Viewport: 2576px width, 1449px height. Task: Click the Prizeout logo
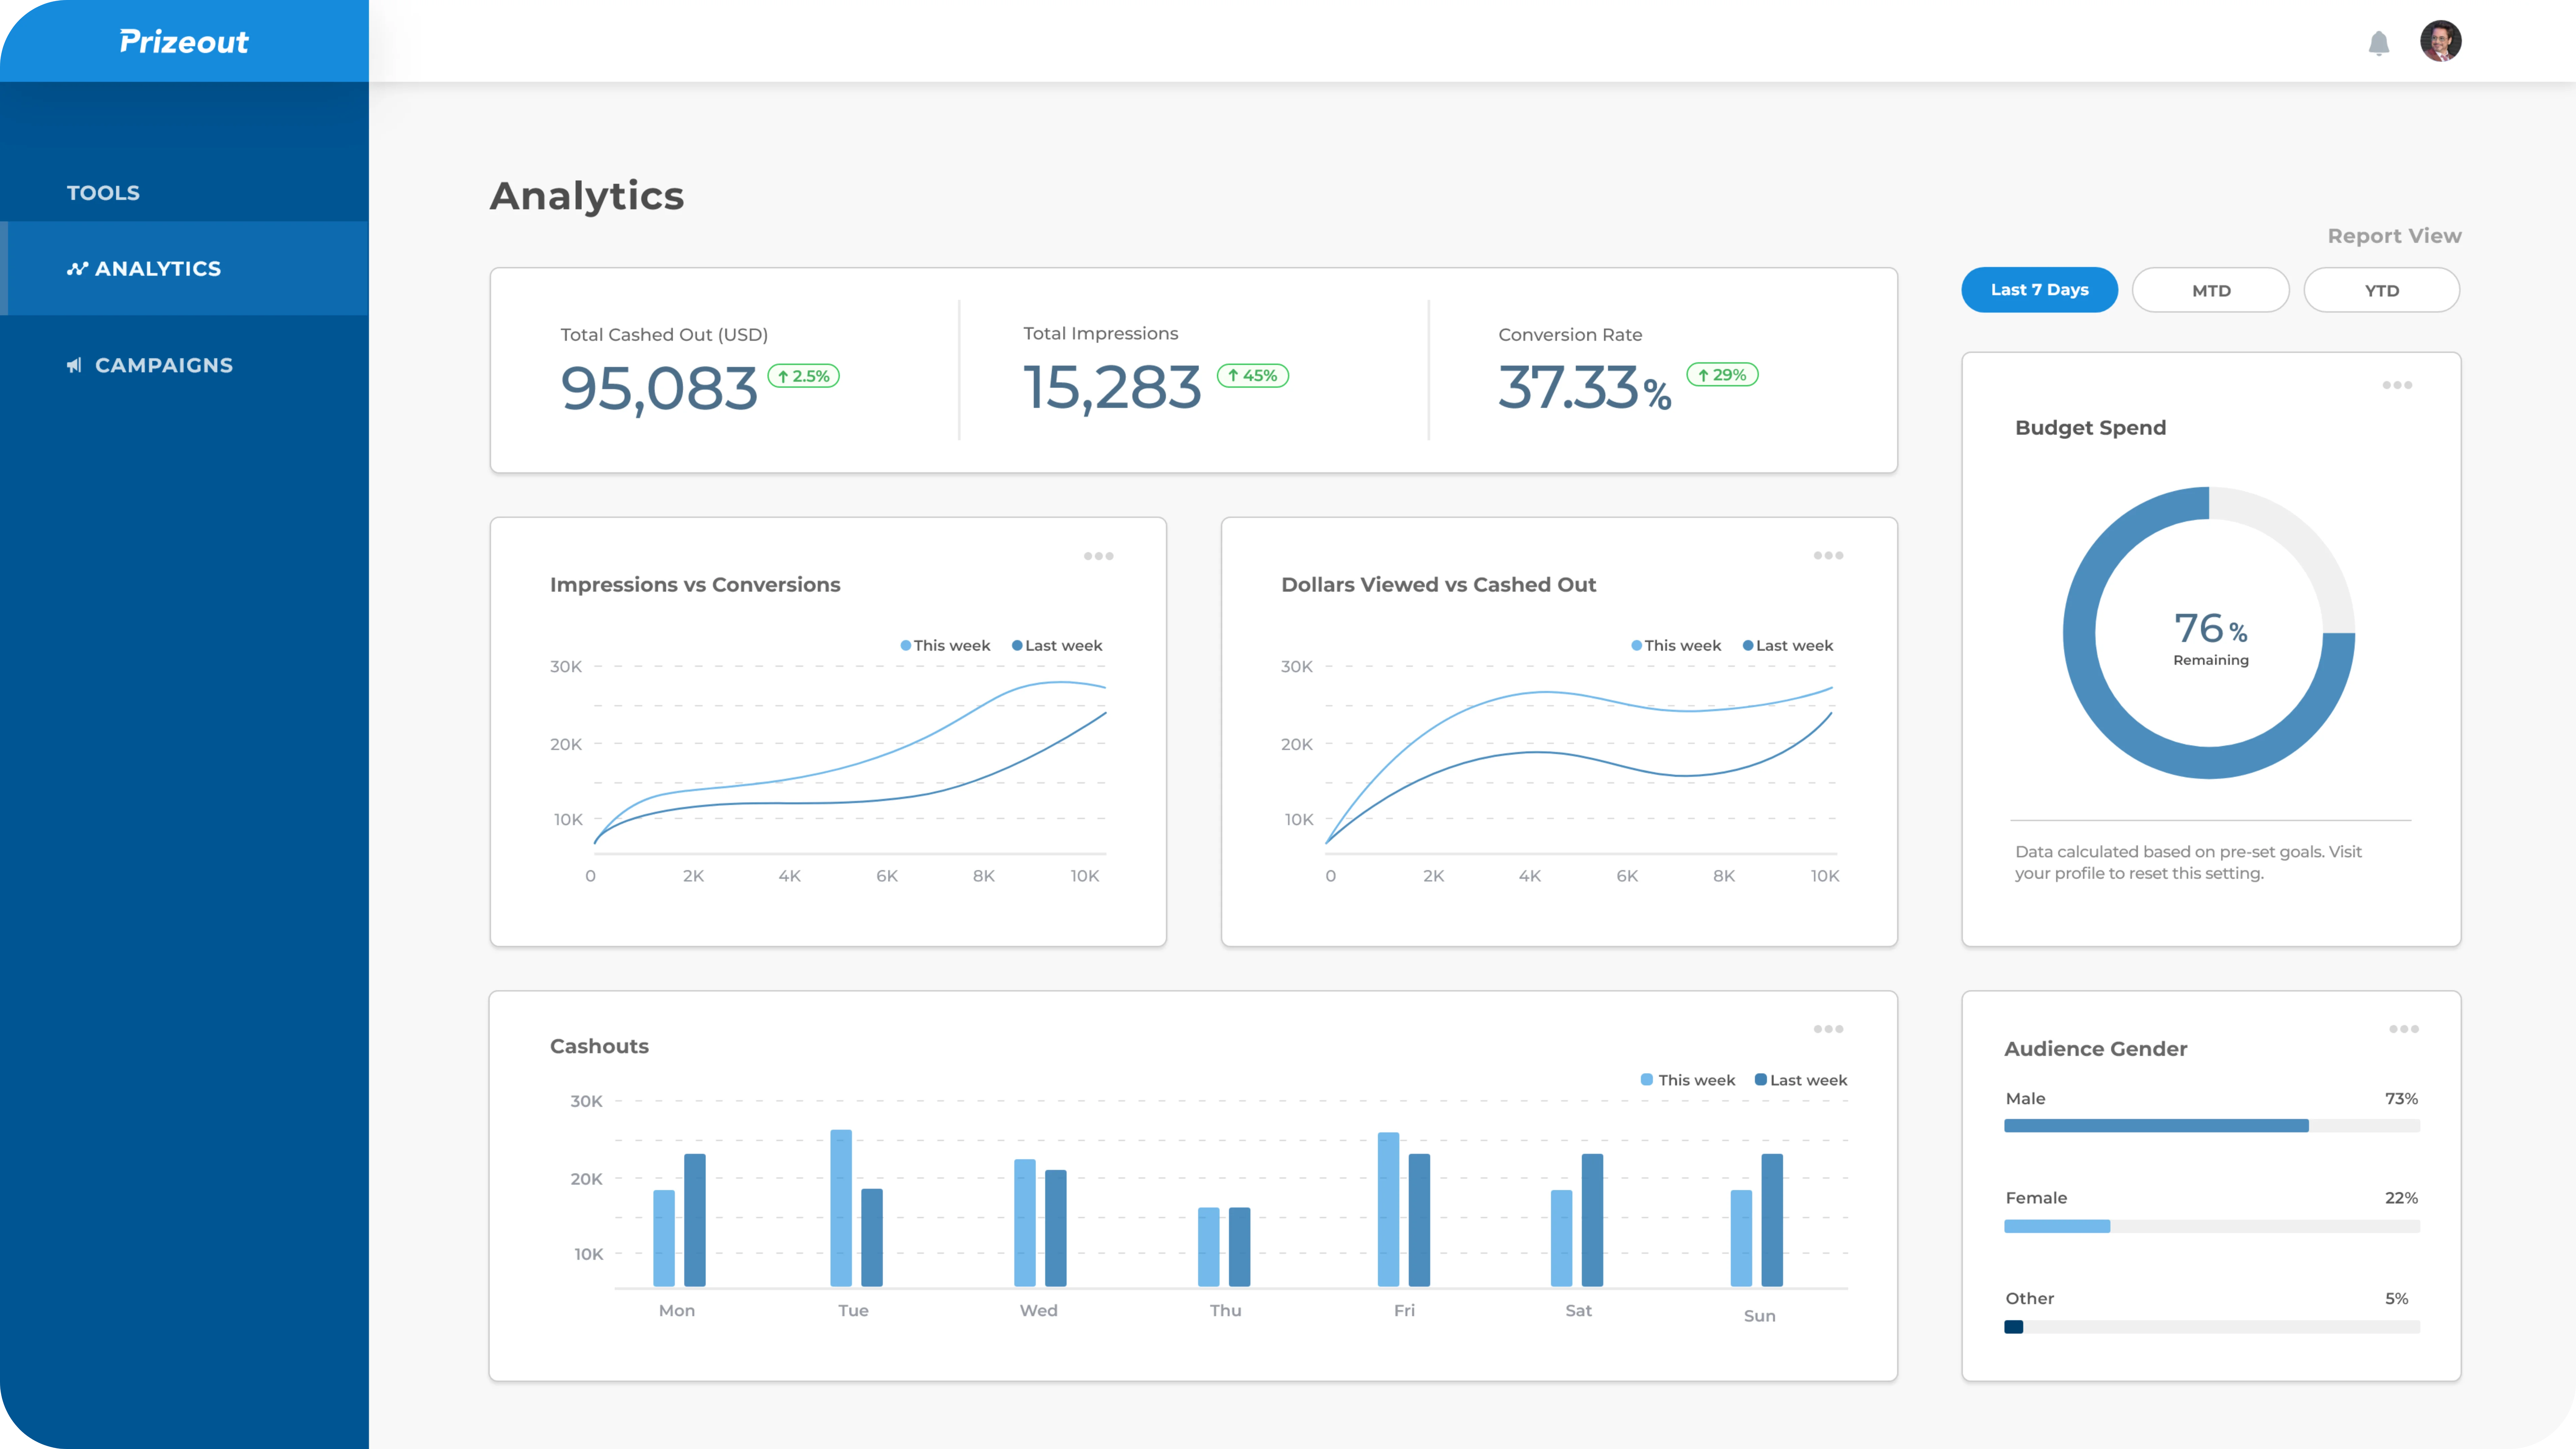tap(184, 41)
